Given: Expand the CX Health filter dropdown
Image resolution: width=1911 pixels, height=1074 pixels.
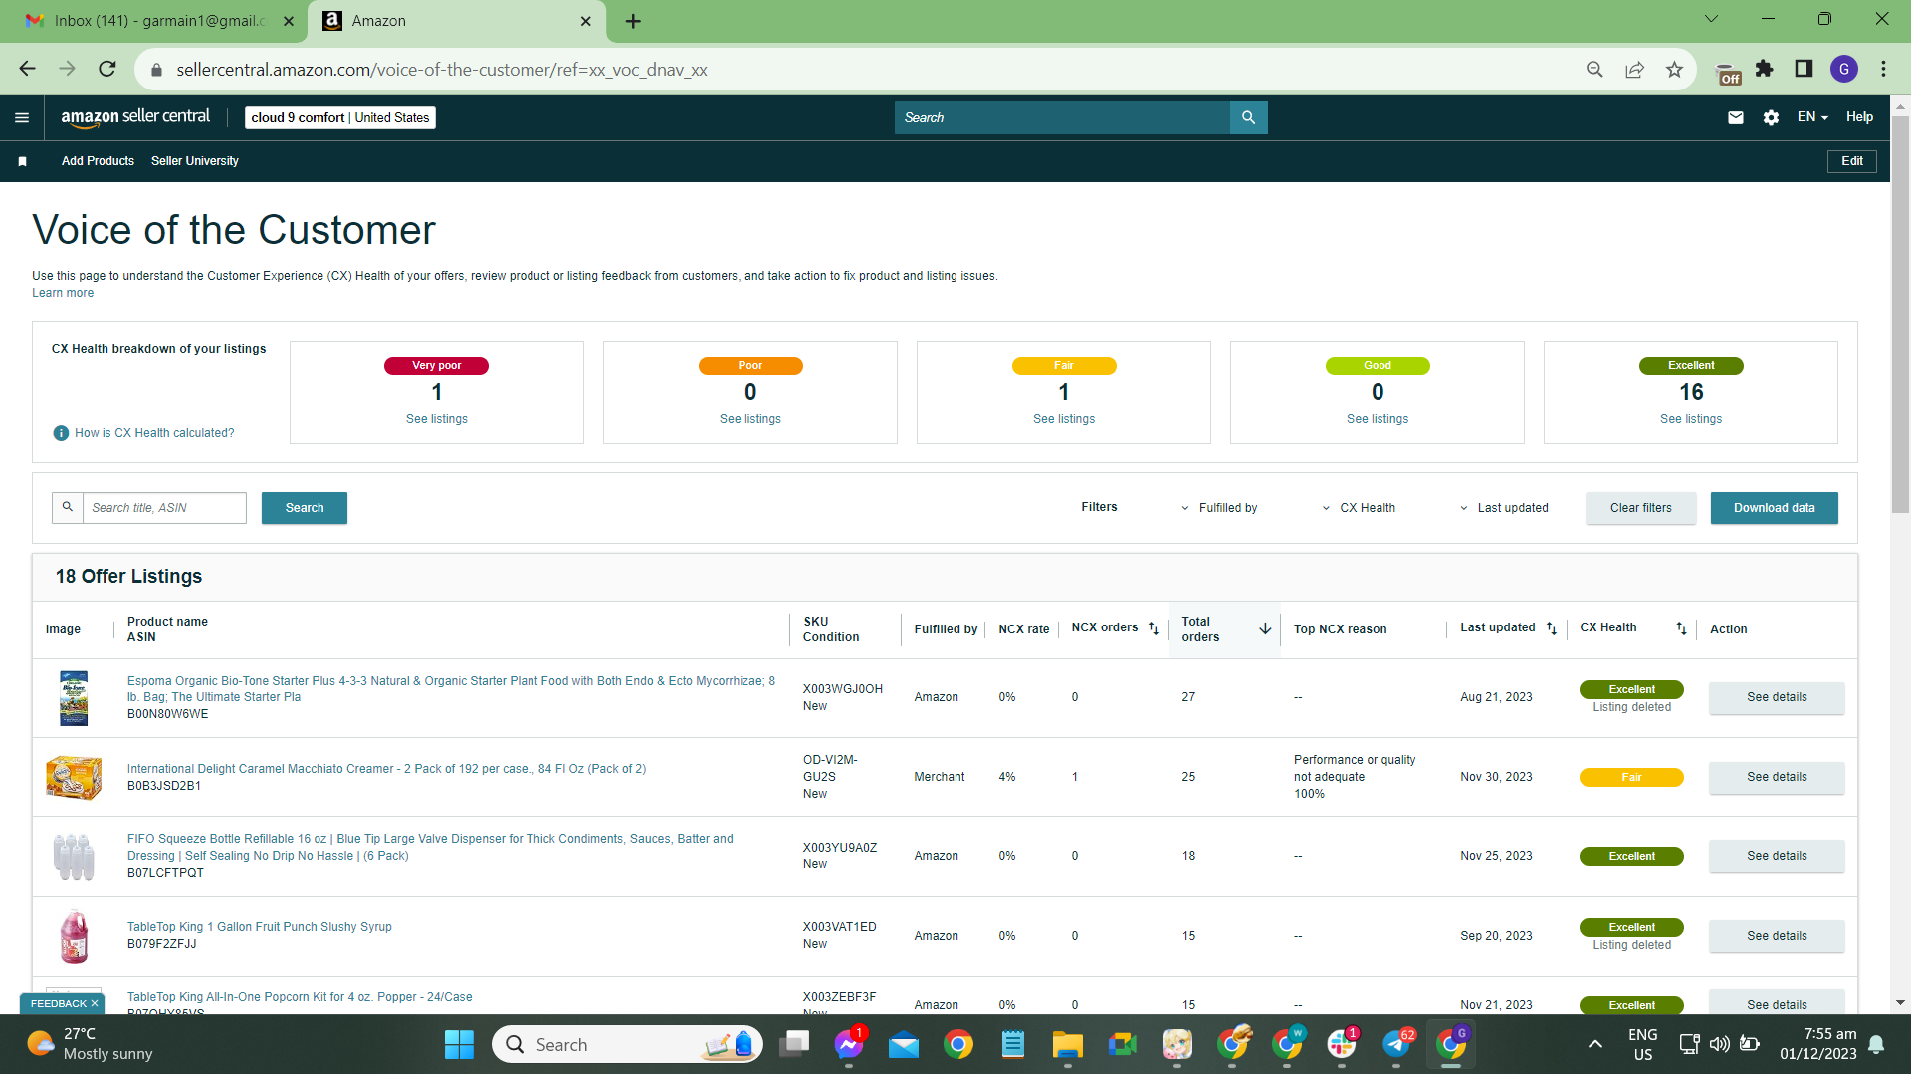Looking at the screenshot, I should 1359,508.
